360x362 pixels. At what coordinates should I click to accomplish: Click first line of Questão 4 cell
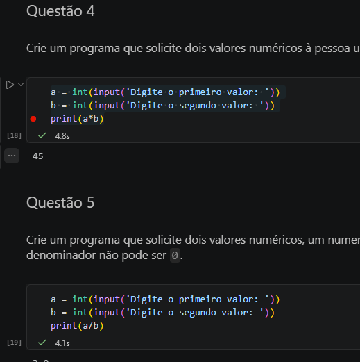[x=165, y=92]
